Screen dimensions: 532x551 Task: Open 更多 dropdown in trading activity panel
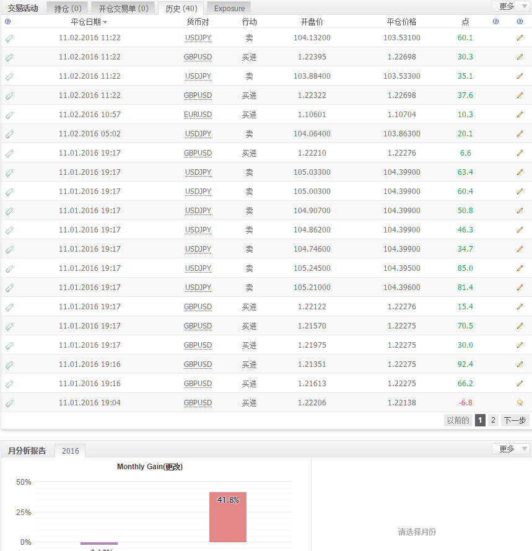[511, 6]
